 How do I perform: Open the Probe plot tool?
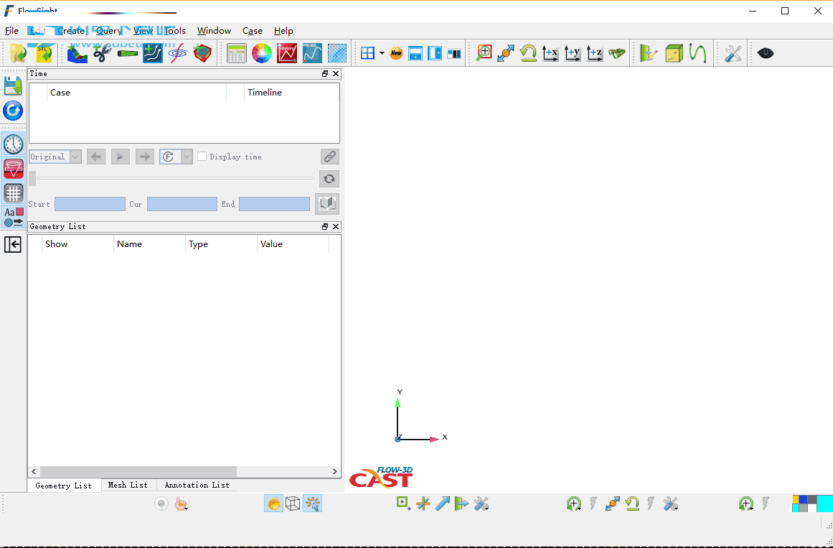tap(312, 53)
